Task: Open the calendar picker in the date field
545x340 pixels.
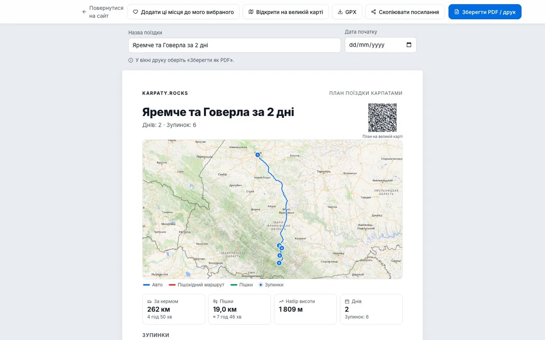Action: pyautogui.click(x=409, y=45)
